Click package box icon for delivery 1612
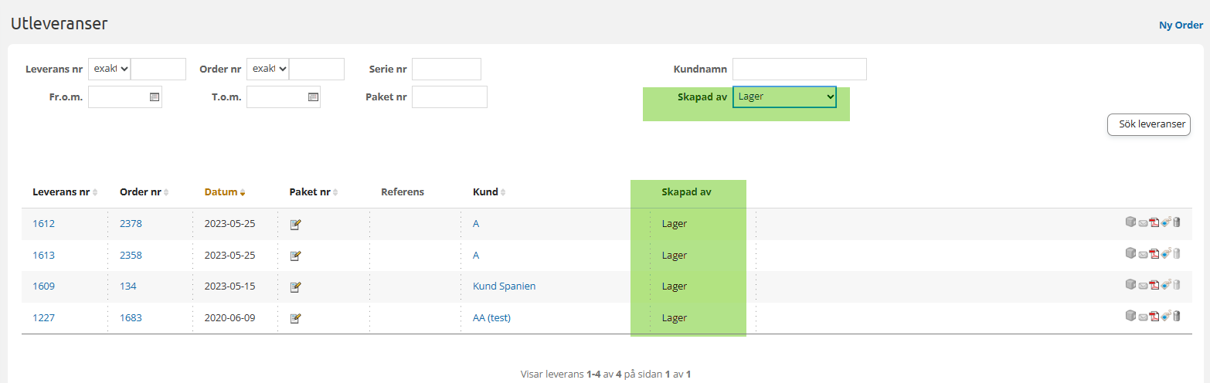Viewport: 1210px width, 383px height. (x=1130, y=222)
